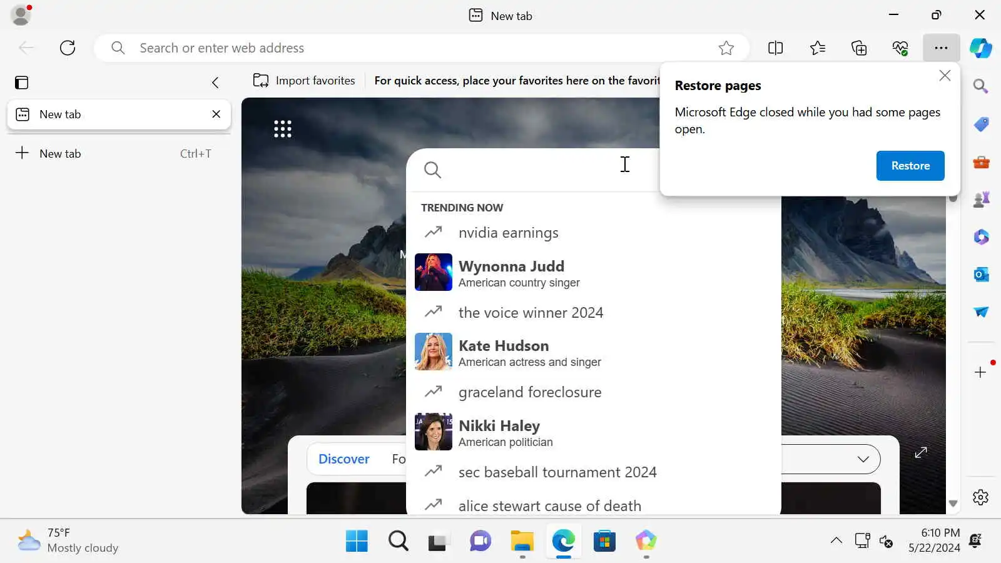The height and width of the screenshot is (563, 1001).
Task: Expand the feed layout dropdown
Action: click(x=863, y=459)
